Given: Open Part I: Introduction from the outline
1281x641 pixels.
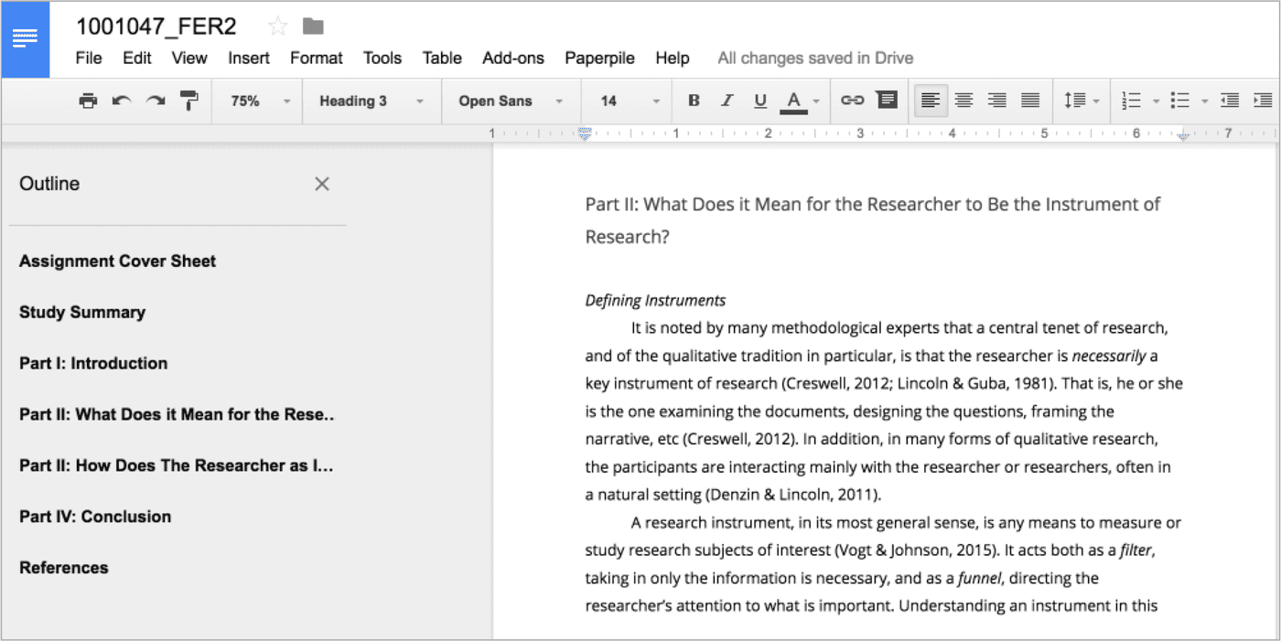Looking at the screenshot, I should pyautogui.click(x=92, y=363).
